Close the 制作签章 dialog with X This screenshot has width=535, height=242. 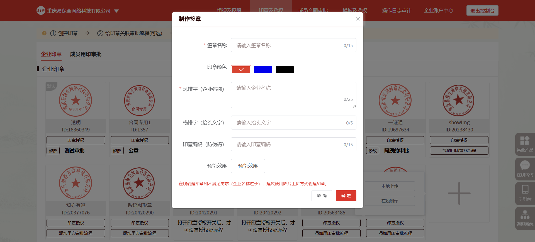click(x=358, y=19)
